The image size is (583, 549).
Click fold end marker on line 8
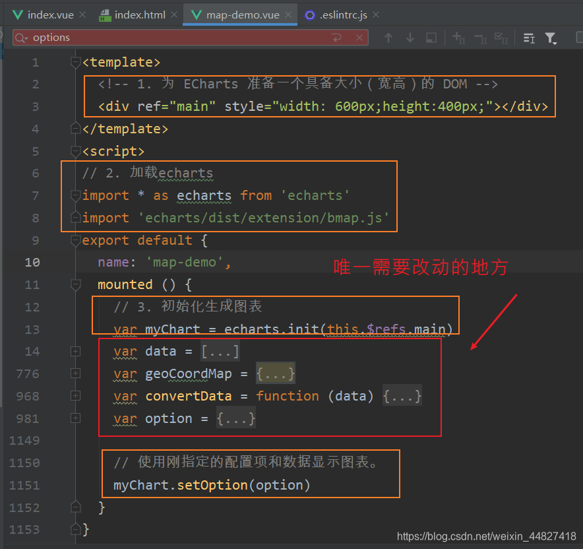point(75,217)
